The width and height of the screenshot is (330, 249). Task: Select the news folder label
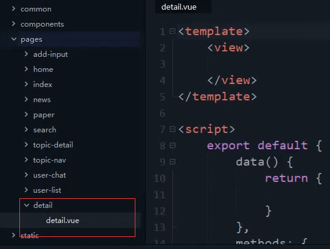(x=42, y=100)
